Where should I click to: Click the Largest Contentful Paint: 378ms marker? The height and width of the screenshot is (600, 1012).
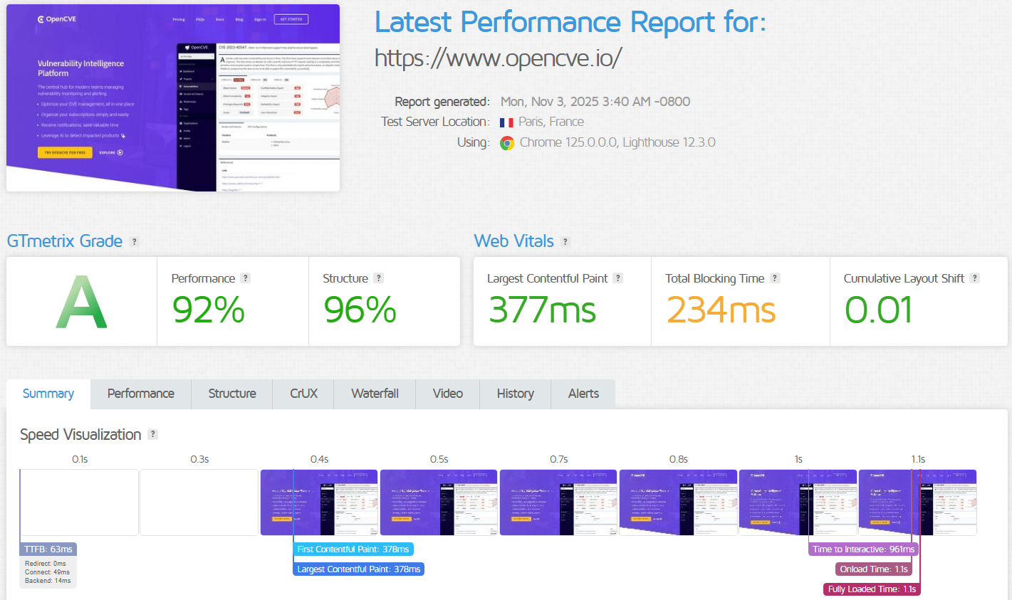coord(359,569)
